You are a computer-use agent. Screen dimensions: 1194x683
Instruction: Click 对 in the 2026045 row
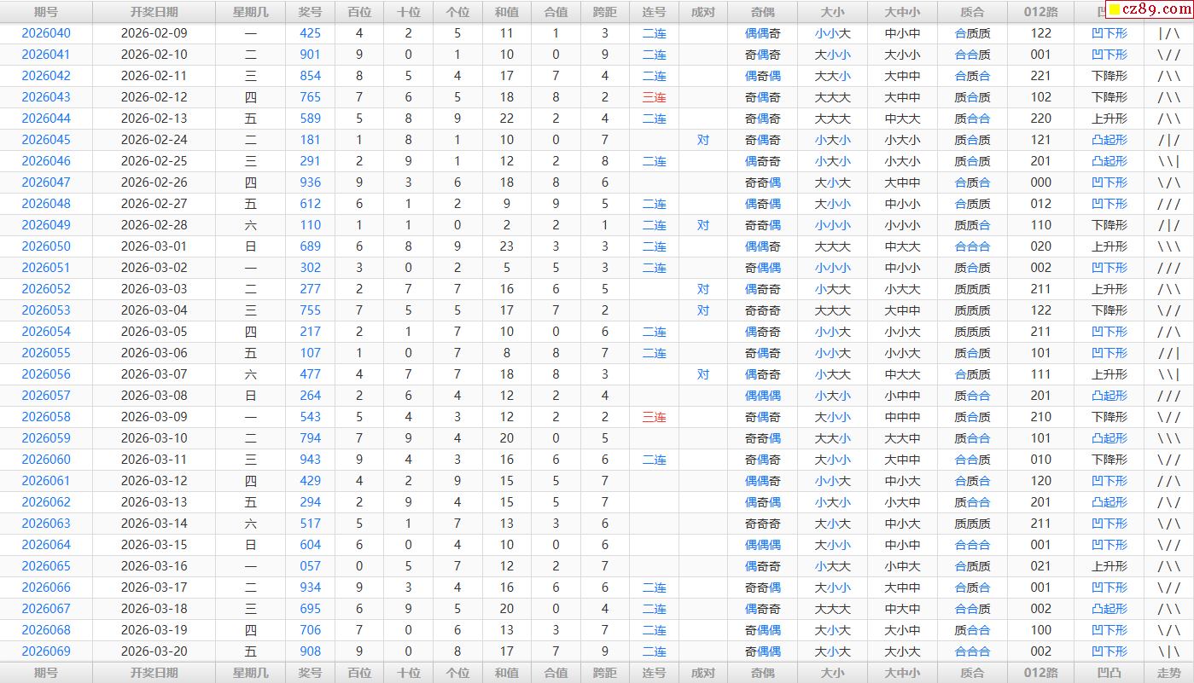(x=702, y=140)
